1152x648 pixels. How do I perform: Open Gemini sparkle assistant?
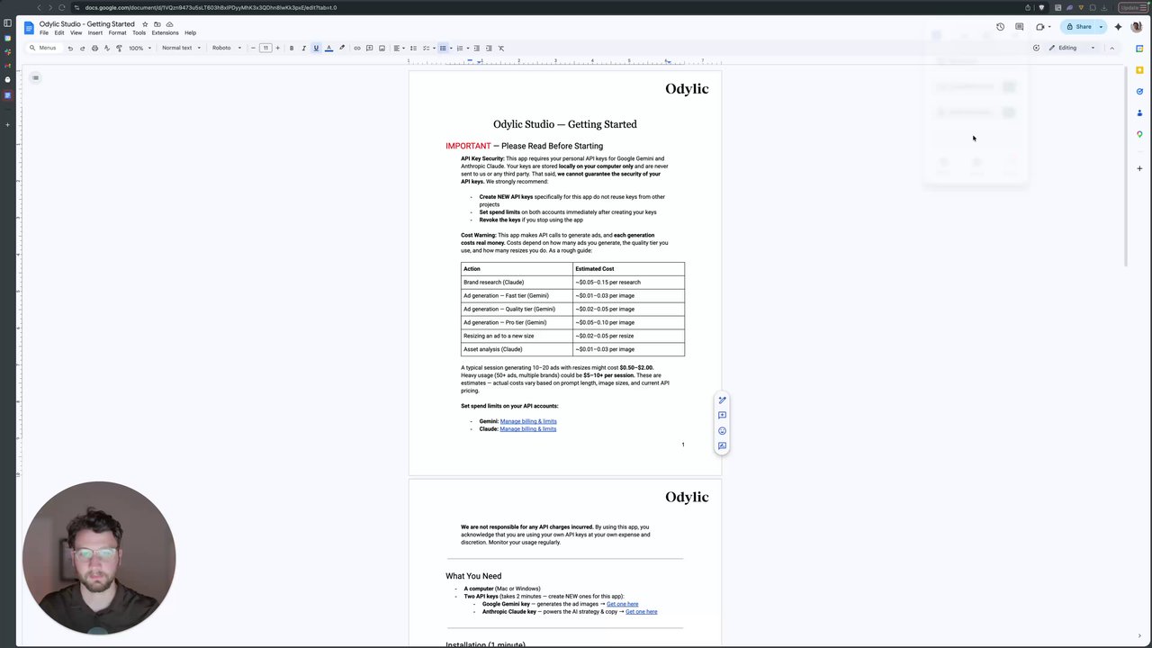[x=1119, y=27]
